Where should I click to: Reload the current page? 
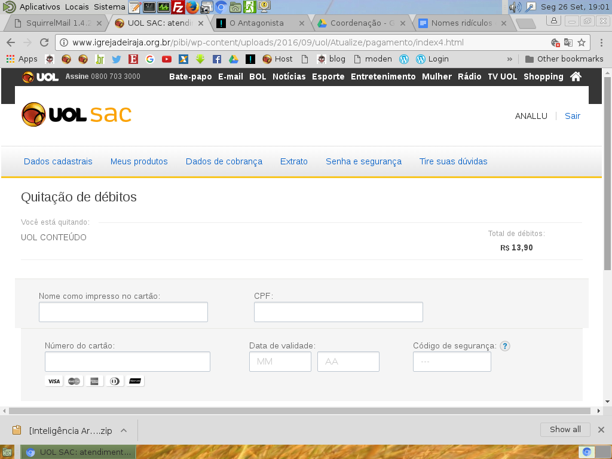pos(44,42)
